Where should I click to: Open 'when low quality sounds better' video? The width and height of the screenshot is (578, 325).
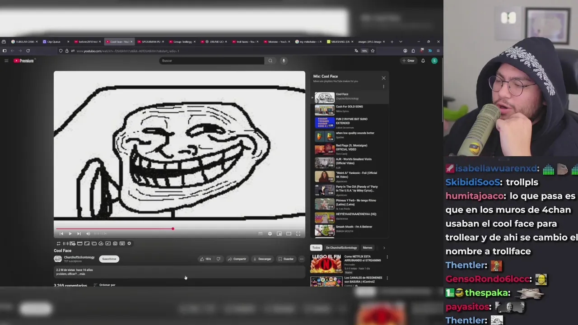pyautogui.click(x=350, y=135)
